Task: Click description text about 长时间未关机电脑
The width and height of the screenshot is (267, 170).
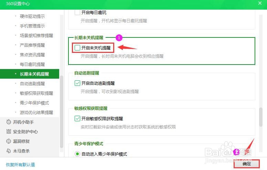Action: (122, 56)
